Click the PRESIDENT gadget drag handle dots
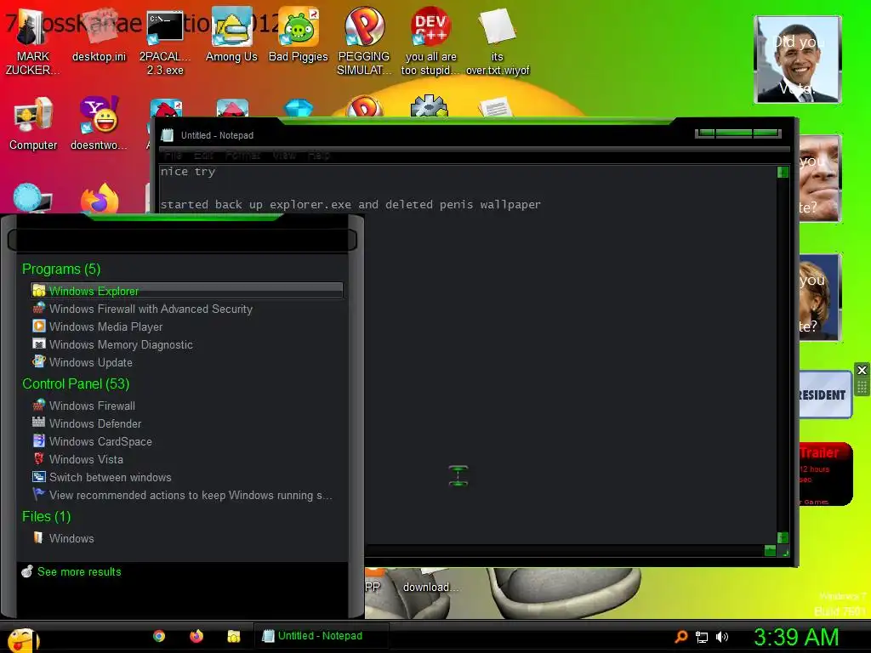The image size is (871, 653). click(862, 387)
